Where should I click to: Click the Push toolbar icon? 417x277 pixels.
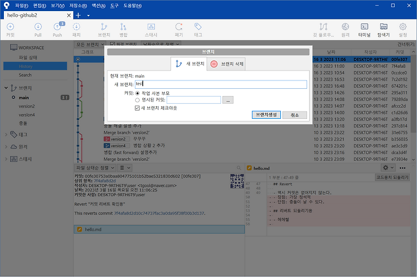coord(57,27)
